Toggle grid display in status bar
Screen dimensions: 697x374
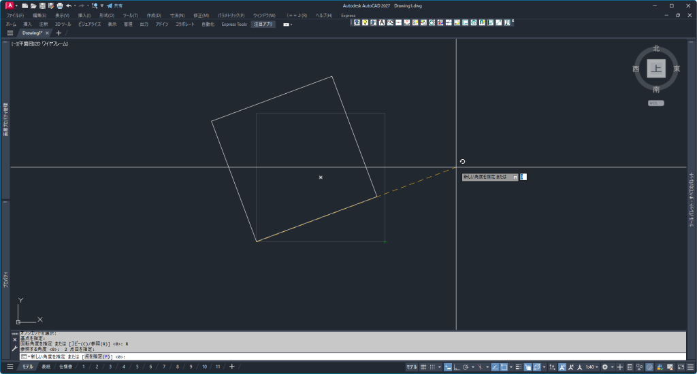coord(424,367)
